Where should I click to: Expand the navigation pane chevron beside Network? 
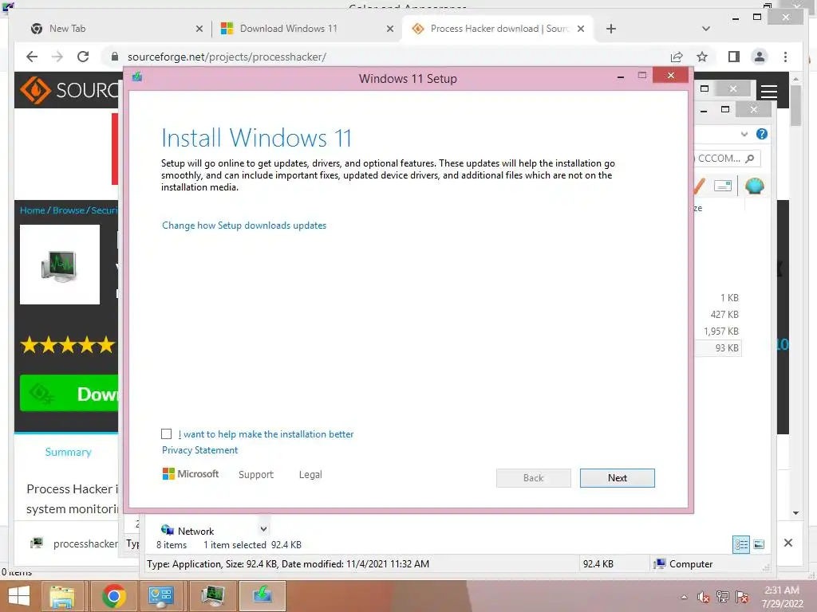point(263,529)
